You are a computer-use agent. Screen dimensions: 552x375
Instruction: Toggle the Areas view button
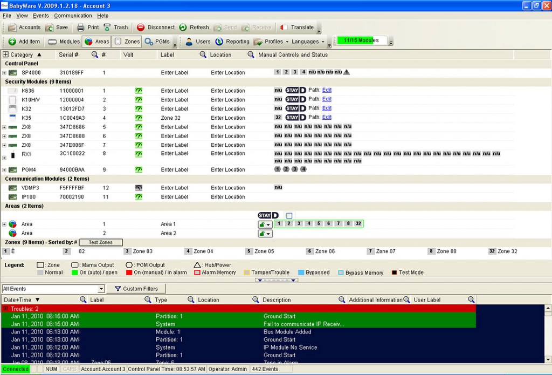point(96,42)
